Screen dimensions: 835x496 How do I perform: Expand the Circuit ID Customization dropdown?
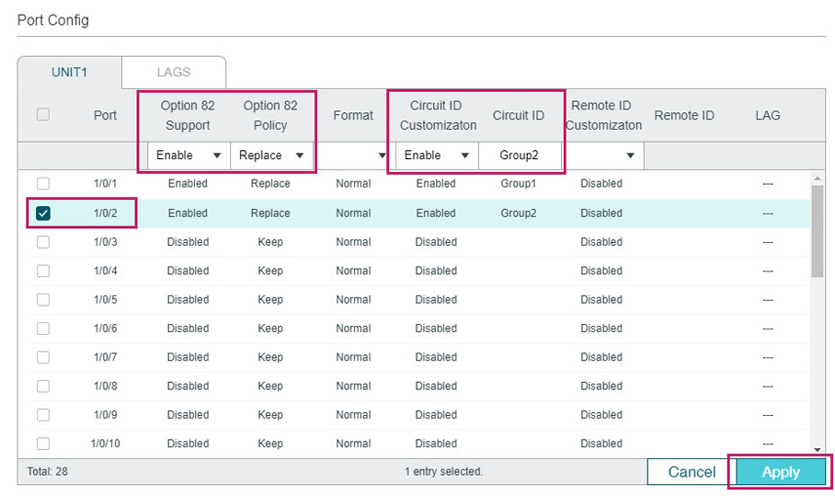(x=436, y=156)
